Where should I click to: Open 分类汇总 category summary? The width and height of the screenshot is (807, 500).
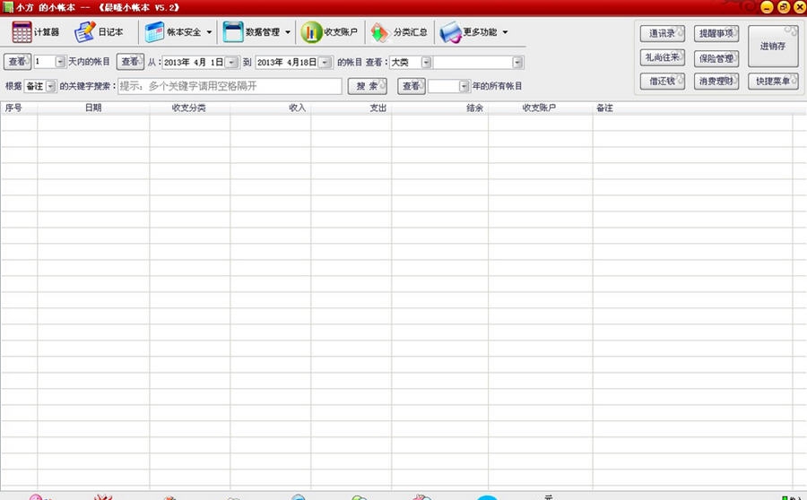click(399, 32)
